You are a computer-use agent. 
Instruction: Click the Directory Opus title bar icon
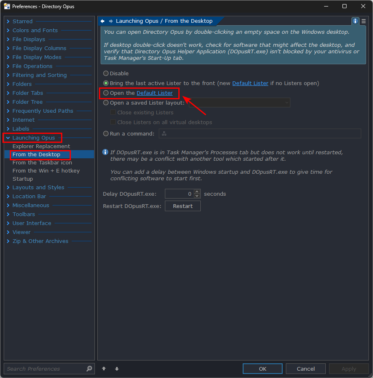pos(7,6)
